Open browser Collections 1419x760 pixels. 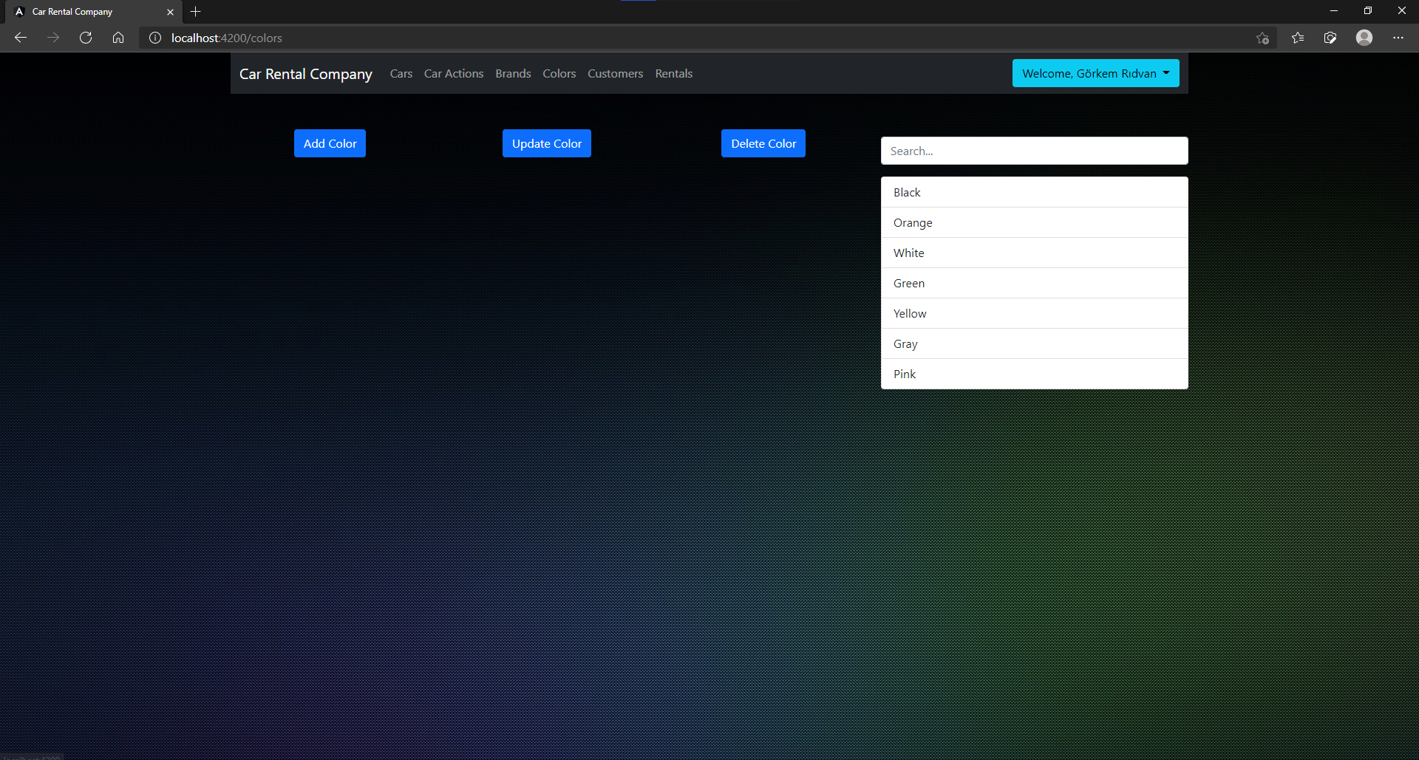click(1330, 38)
